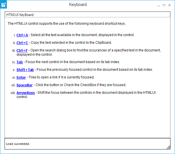Click the app grid icon in title bar
The image size is (175, 154).
click(3, 5)
